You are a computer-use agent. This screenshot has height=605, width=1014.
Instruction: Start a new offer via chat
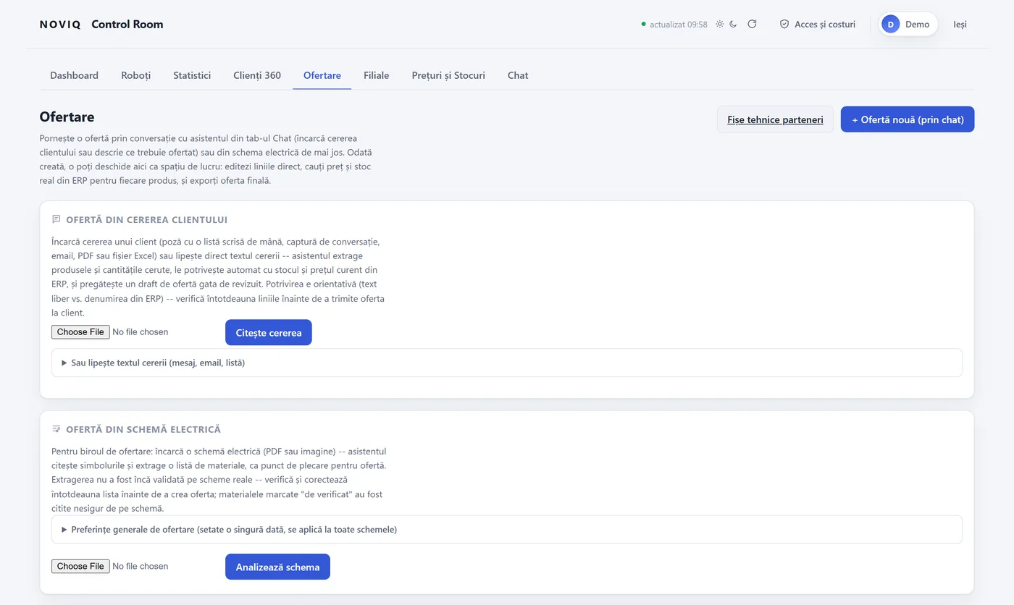[908, 119]
